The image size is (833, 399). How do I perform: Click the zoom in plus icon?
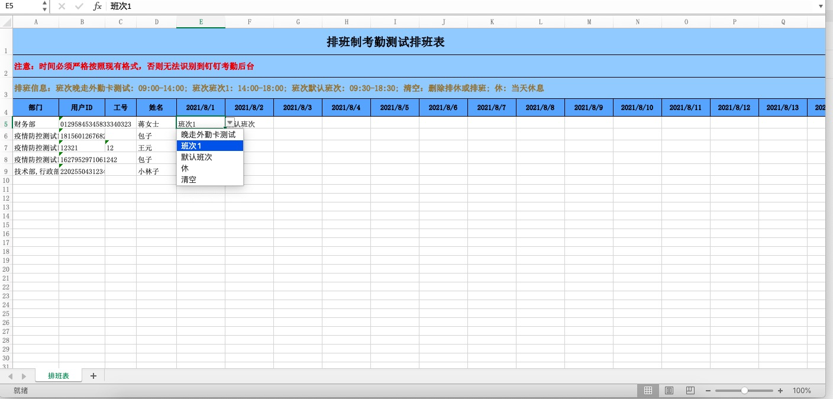pyautogui.click(x=780, y=391)
